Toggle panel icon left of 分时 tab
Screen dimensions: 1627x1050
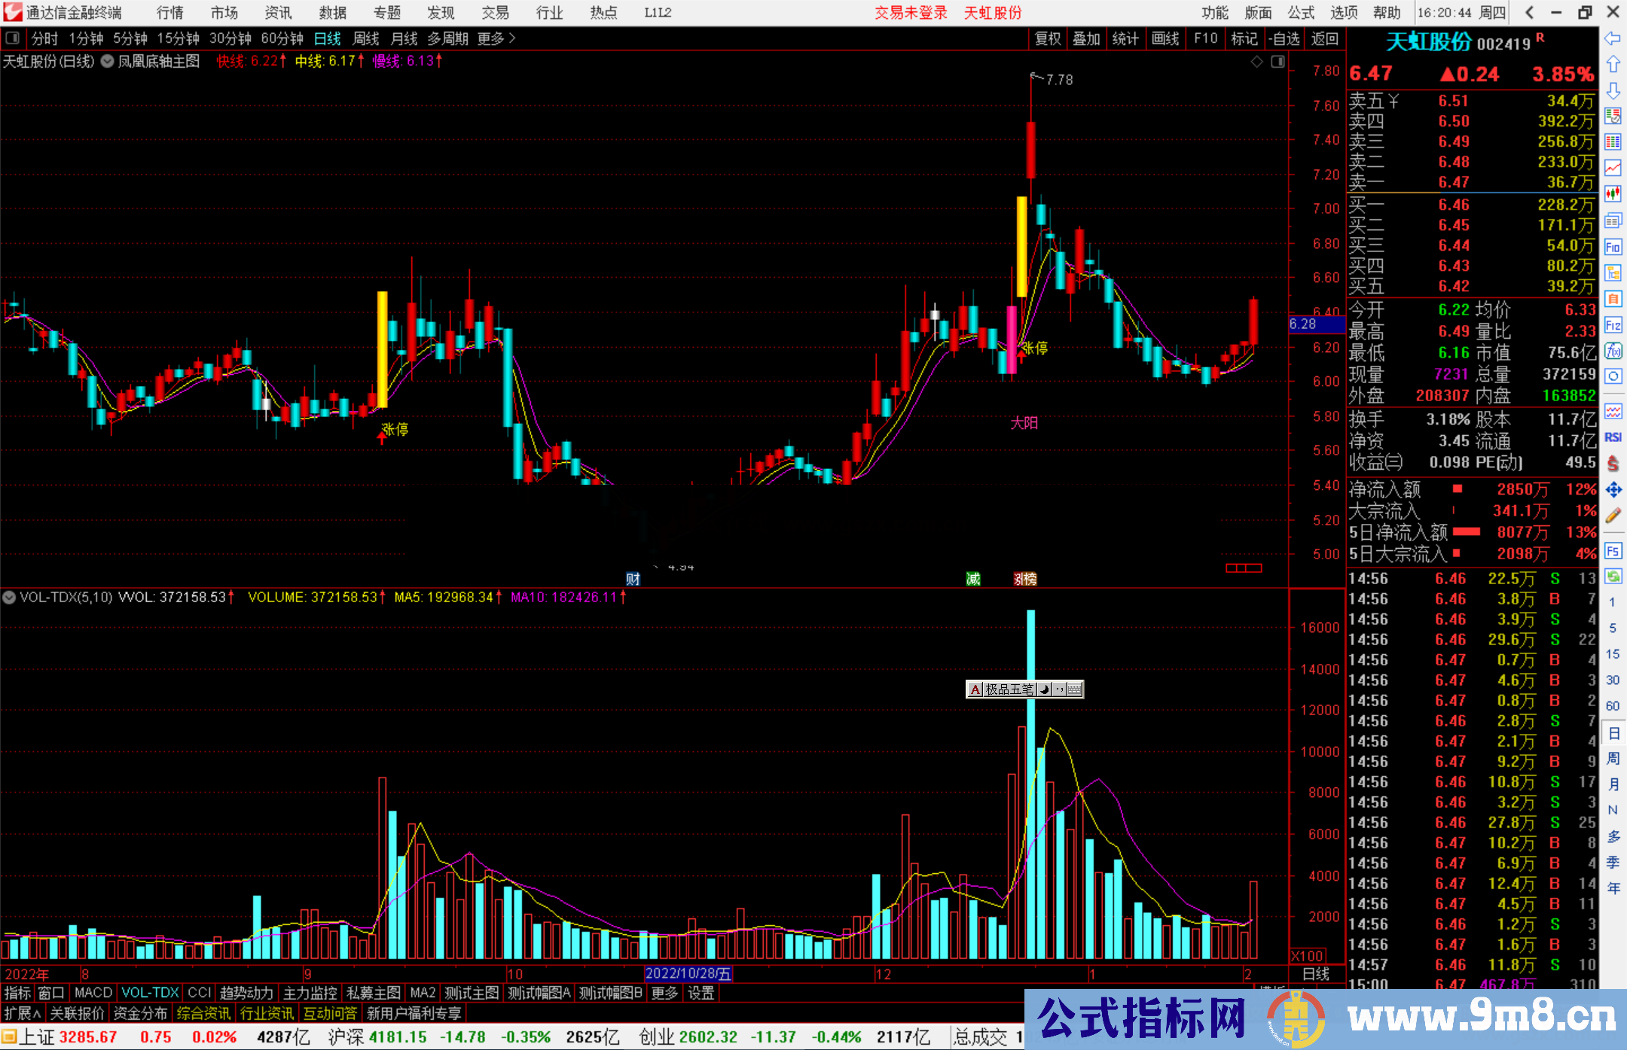pyautogui.click(x=12, y=38)
